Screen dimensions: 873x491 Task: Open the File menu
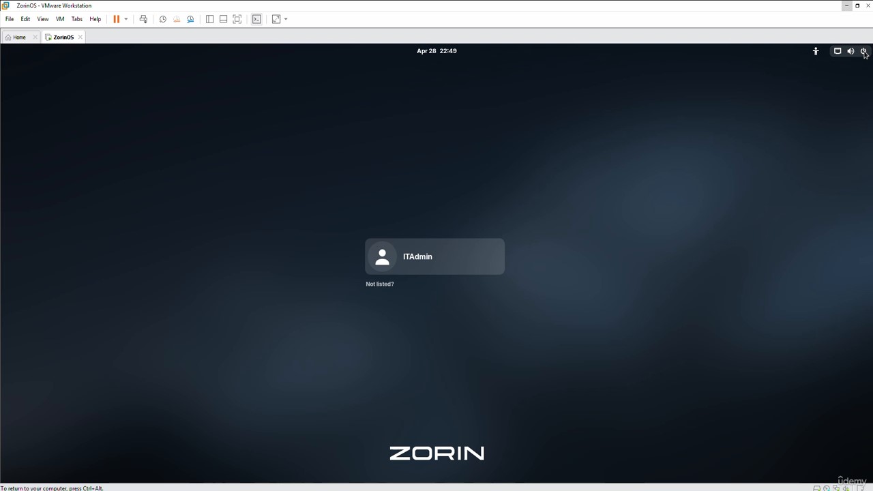(10, 19)
